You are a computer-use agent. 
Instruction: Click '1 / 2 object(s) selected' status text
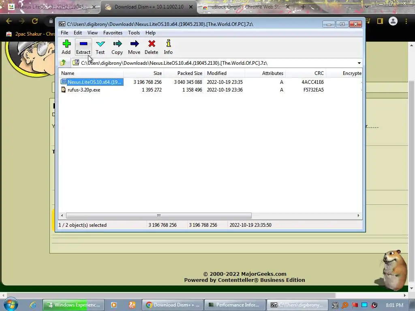pyautogui.click(x=82, y=225)
